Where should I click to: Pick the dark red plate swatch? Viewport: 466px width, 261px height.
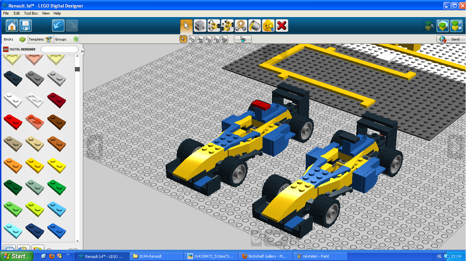point(57,100)
